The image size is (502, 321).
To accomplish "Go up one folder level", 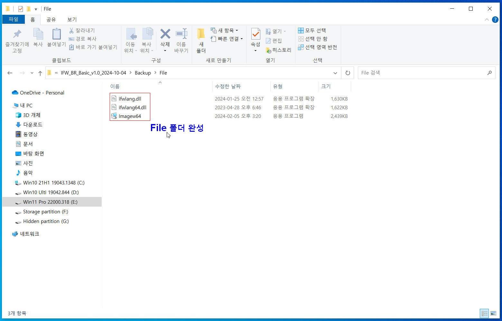I will [40, 73].
